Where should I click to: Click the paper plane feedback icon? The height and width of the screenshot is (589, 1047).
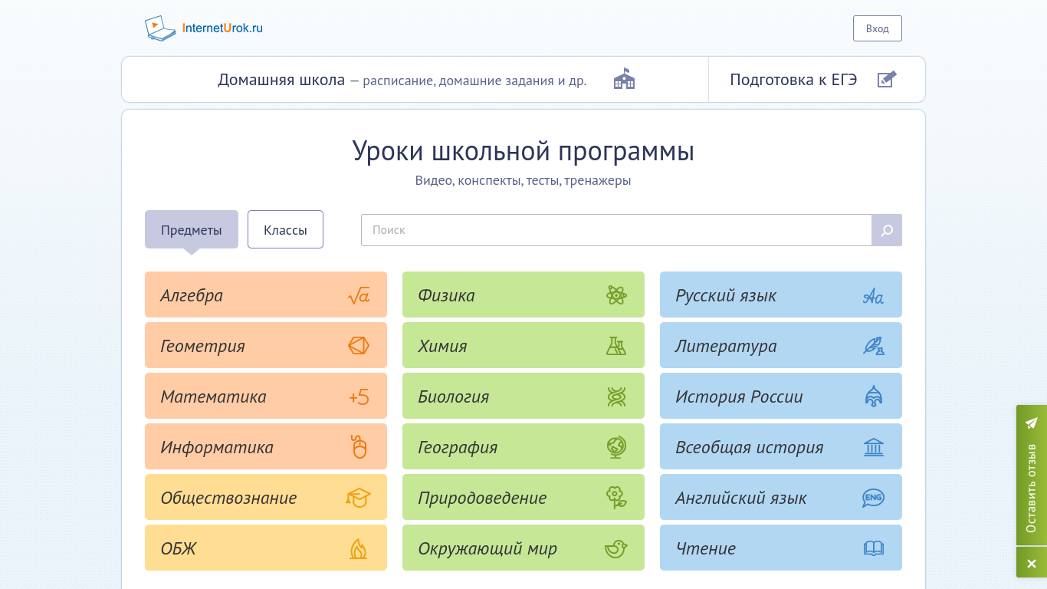1031,423
